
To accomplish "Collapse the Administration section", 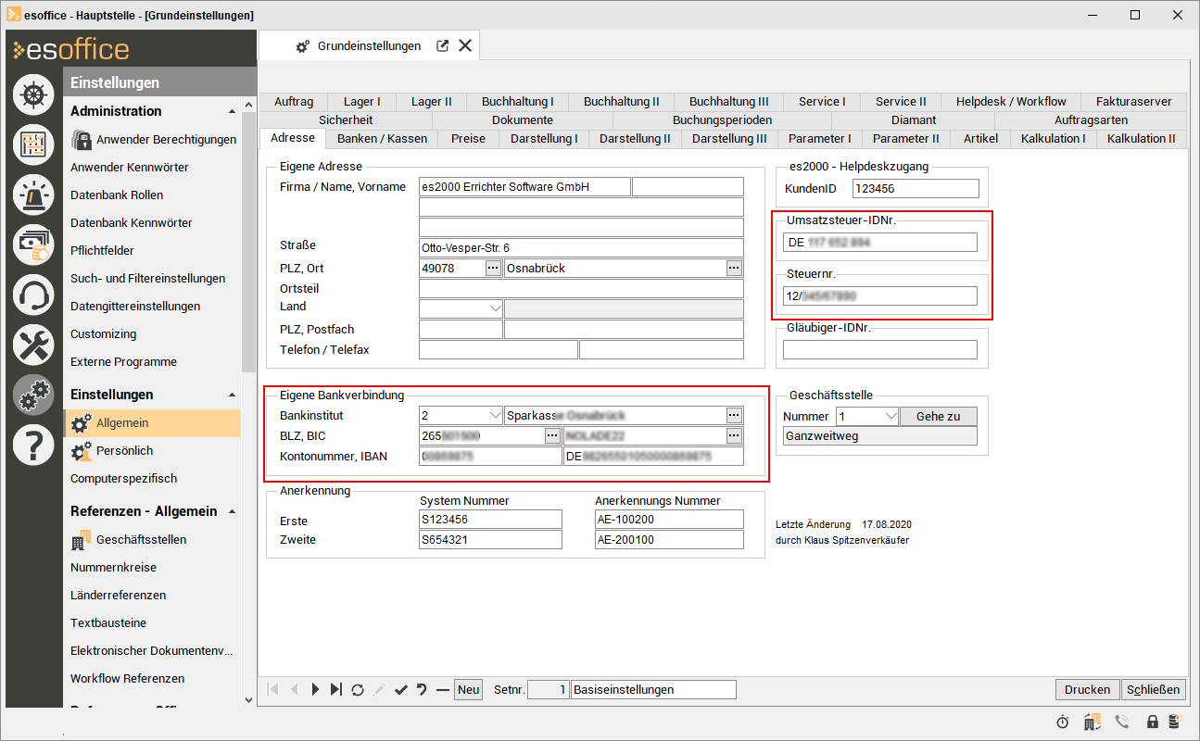I will tap(232, 111).
